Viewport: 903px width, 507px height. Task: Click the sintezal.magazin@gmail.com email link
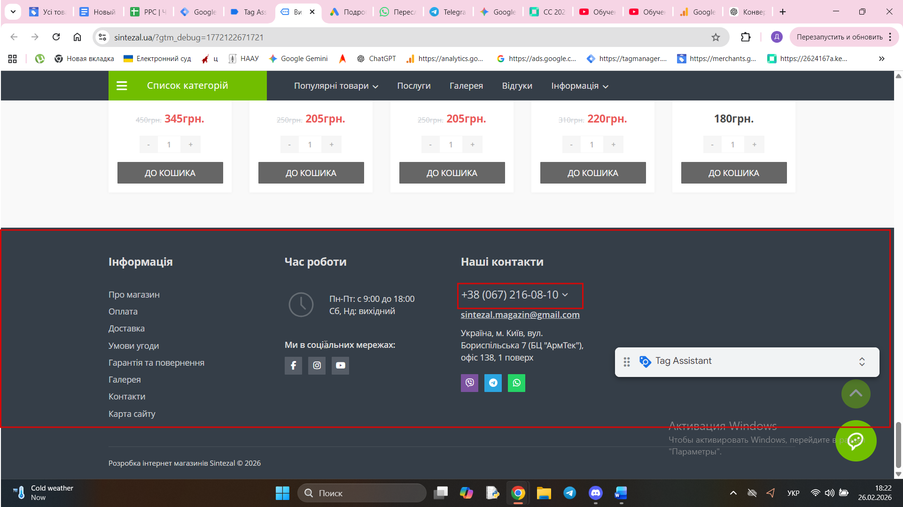(x=520, y=315)
